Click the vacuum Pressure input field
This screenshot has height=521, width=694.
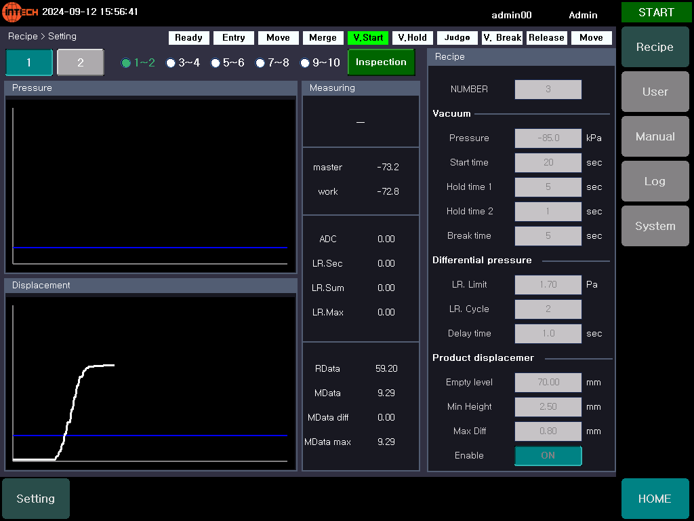tap(548, 138)
